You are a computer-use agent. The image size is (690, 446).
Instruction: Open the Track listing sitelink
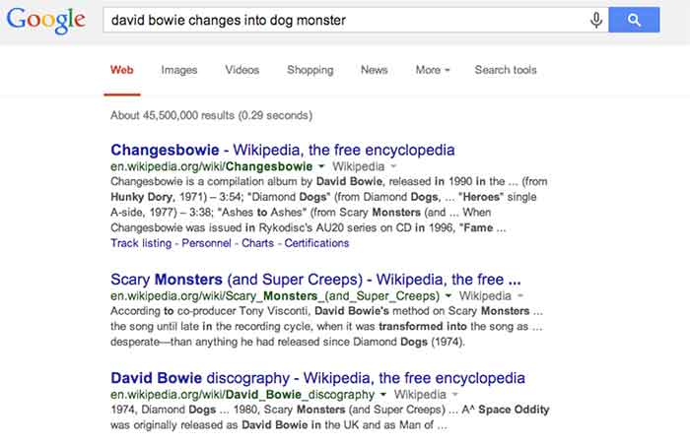coord(143,243)
